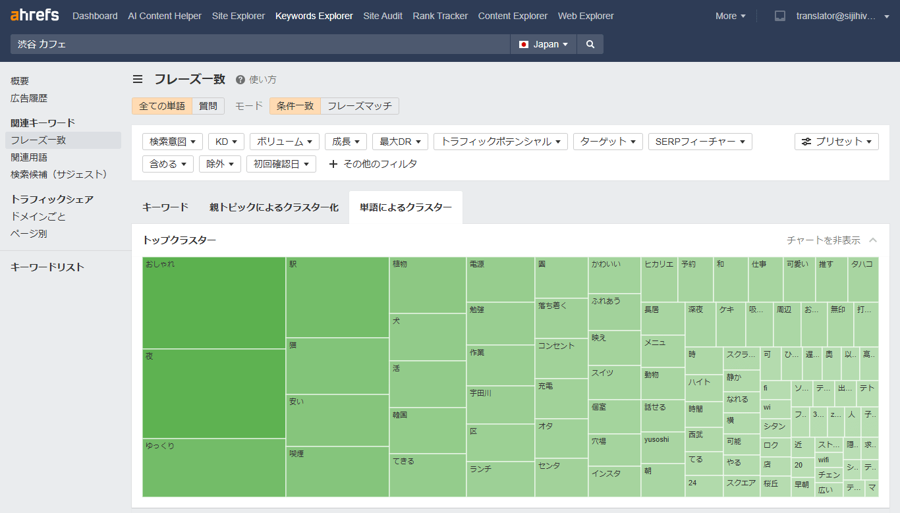Select フレーズマッチ mode toggle
The height and width of the screenshot is (513, 900).
[360, 105]
